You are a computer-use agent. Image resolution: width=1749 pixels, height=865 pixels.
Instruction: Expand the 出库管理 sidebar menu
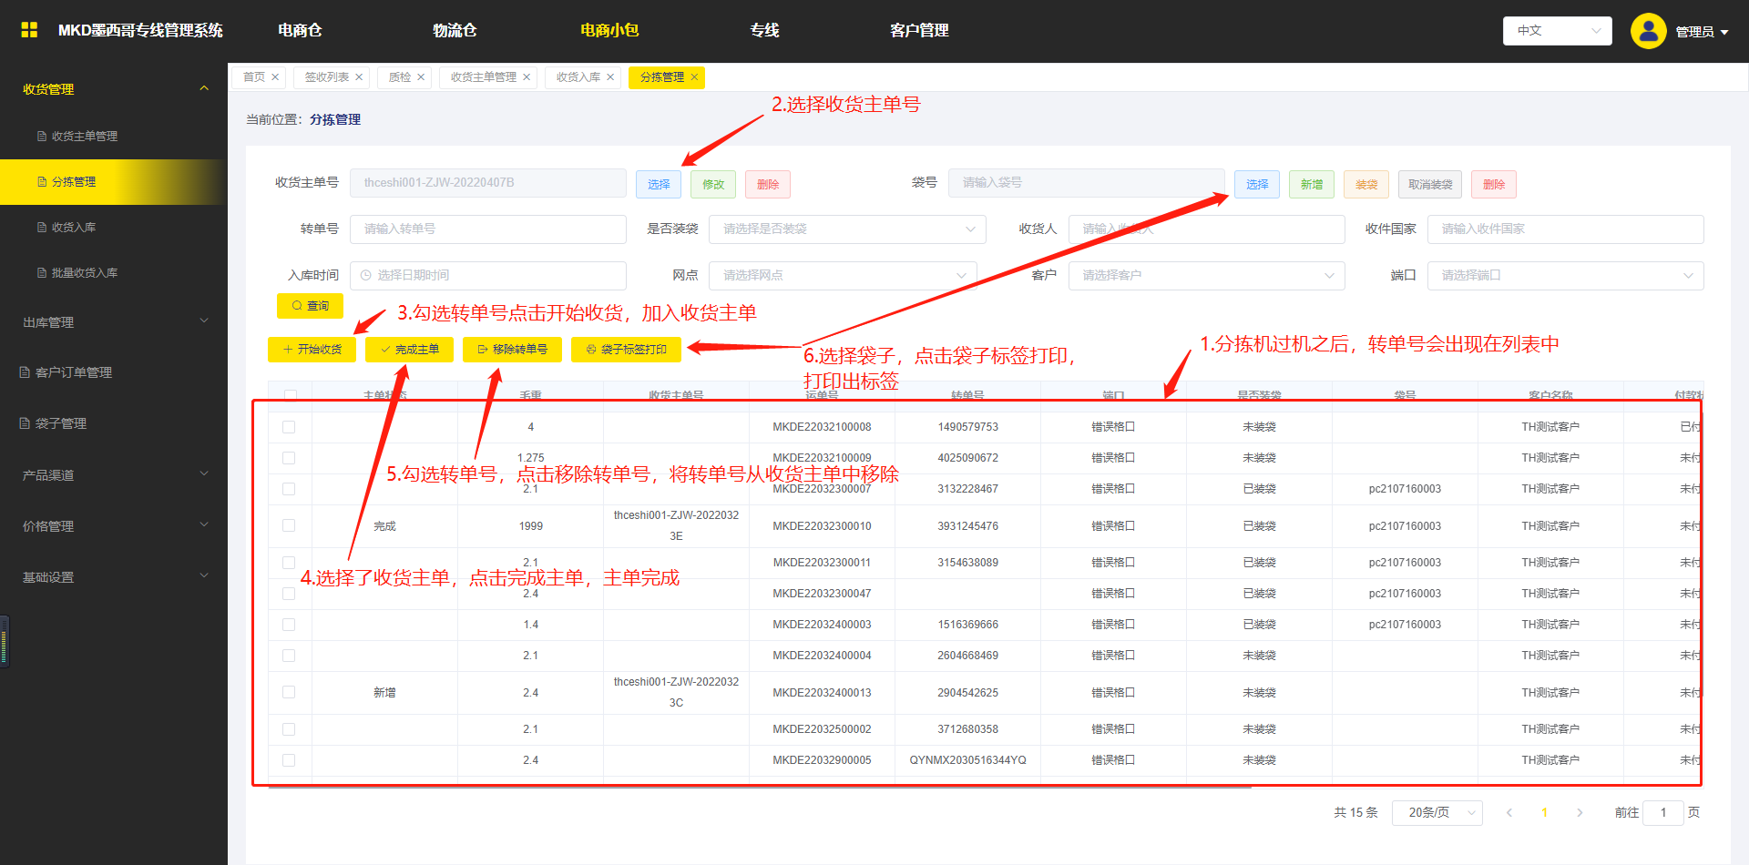(x=114, y=322)
